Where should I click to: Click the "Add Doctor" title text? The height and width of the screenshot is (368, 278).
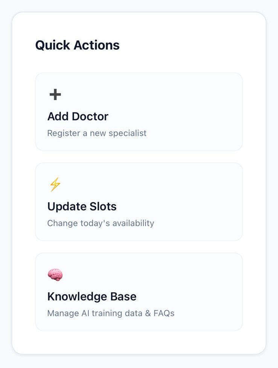[x=78, y=117]
